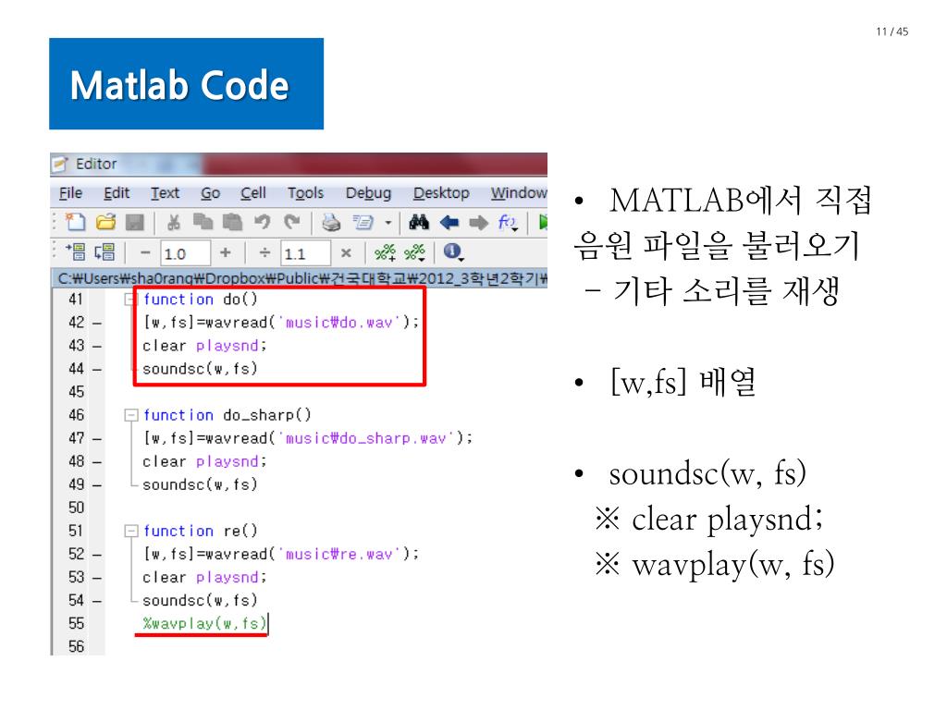Undo the last edit
947x710 pixels.
click(262, 223)
